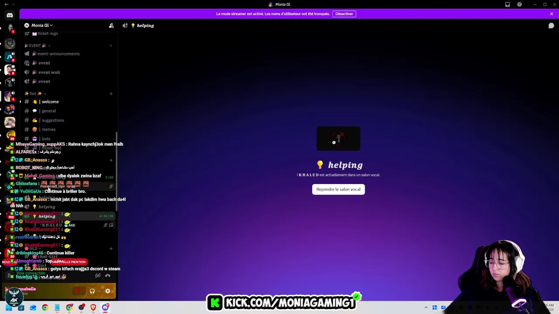
Task: Click Désactiver to turn off streamer mode
Action: (x=344, y=14)
